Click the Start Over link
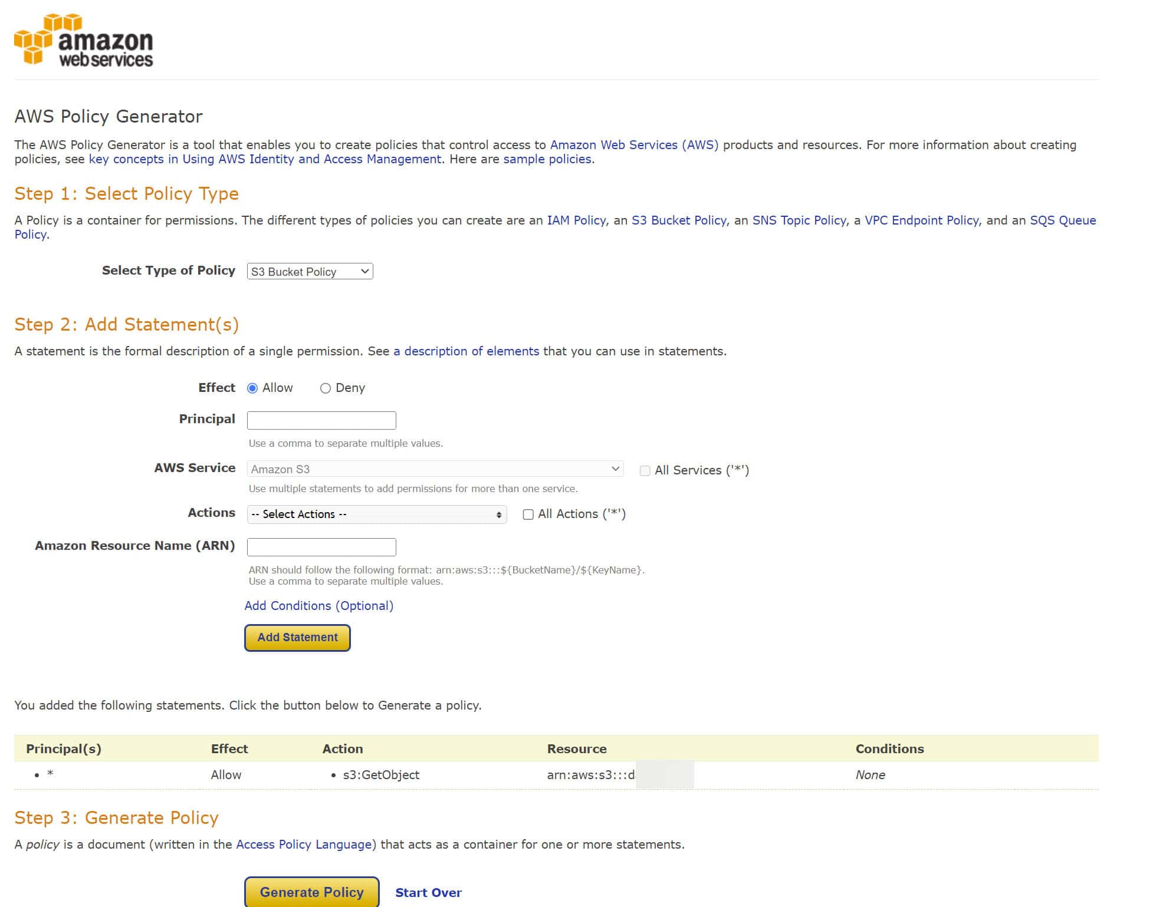The image size is (1176, 907). pyautogui.click(x=428, y=892)
